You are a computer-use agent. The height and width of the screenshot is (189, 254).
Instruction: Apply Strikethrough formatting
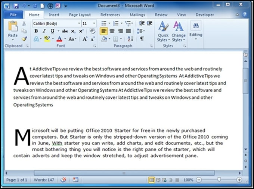(65, 31)
